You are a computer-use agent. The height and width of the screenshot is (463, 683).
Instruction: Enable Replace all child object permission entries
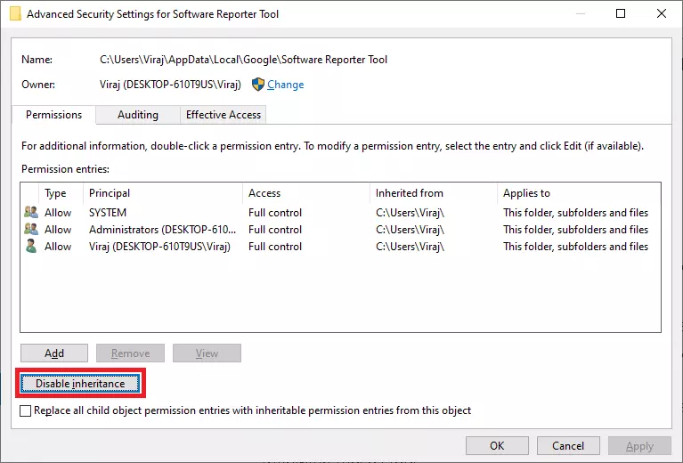[x=26, y=410]
